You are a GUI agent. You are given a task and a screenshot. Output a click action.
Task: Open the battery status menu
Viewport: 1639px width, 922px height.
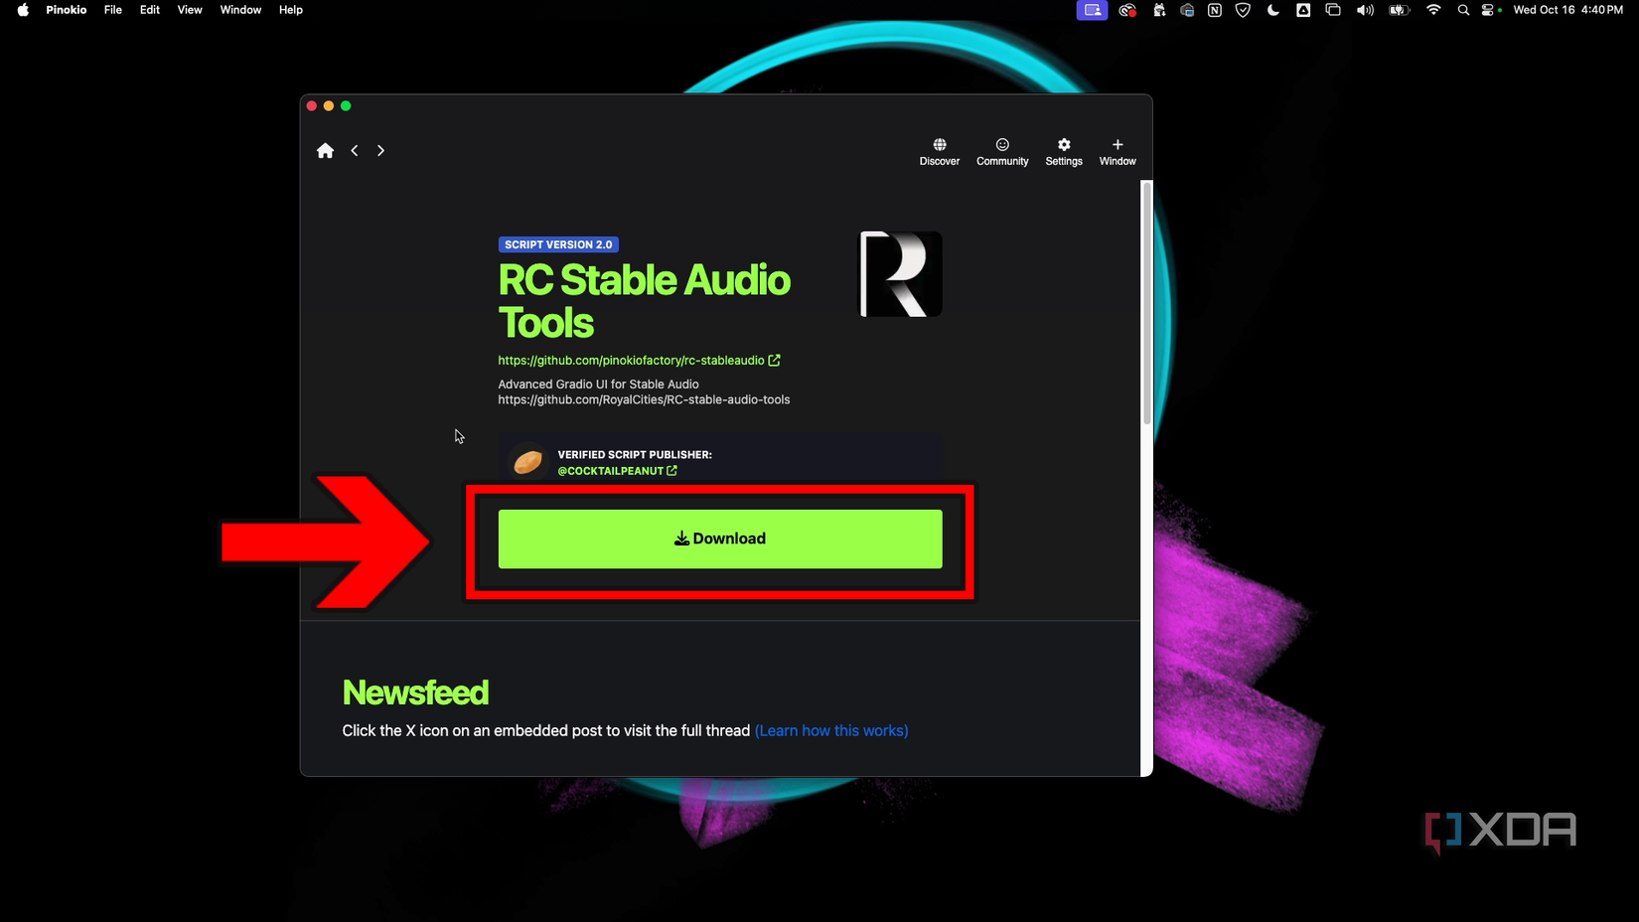click(x=1399, y=10)
